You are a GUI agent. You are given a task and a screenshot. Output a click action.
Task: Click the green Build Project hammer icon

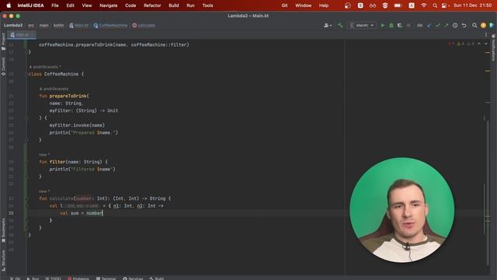click(x=340, y=26)
